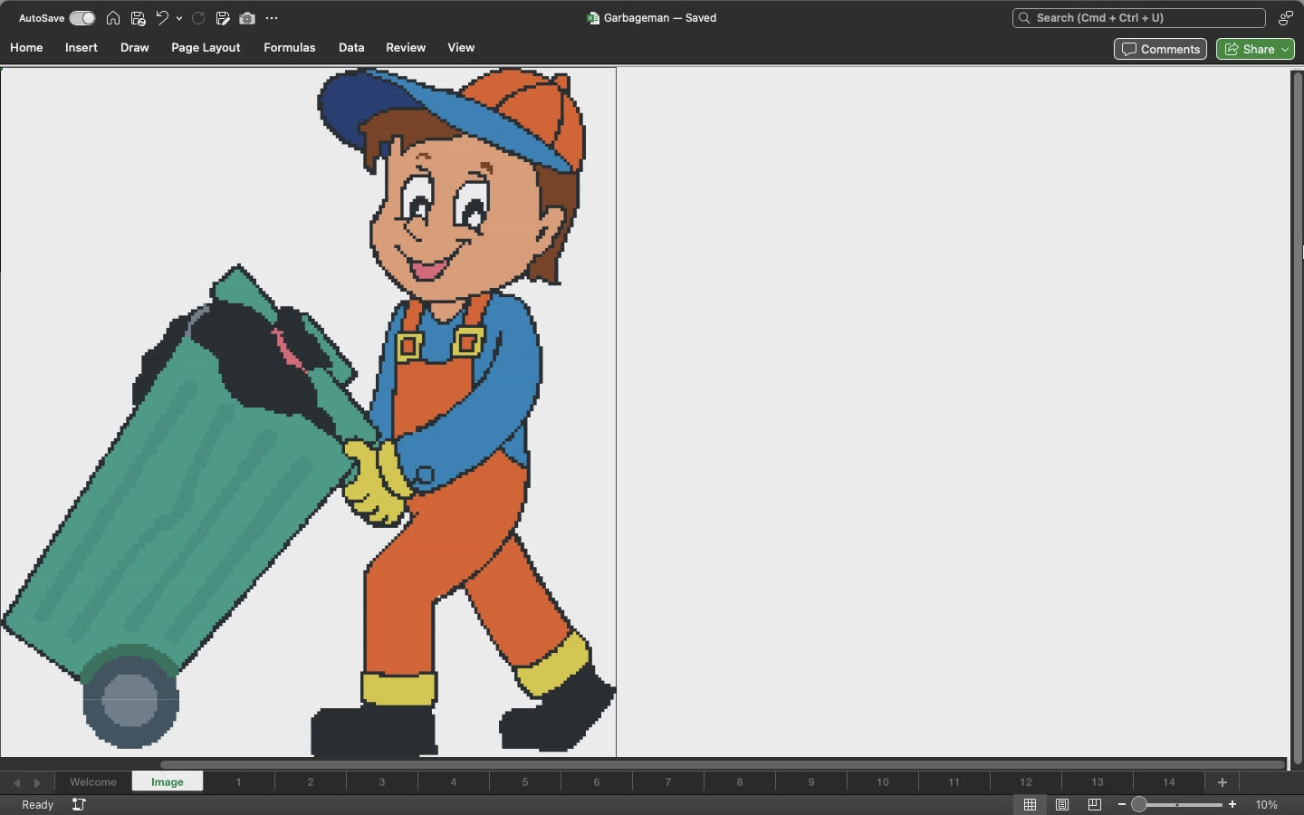Expand the Undo history dropdown

pyautogui.click(x=178, y=18)
